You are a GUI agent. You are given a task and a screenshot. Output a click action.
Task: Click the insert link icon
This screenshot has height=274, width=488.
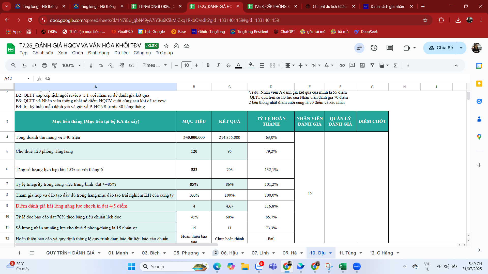[x=342, y=65]
